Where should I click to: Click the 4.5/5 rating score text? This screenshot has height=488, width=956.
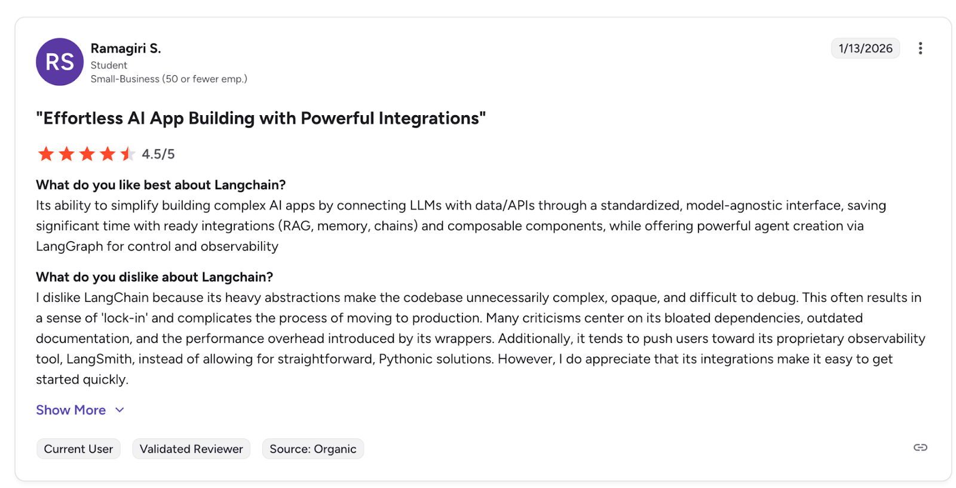pyautogui.click(x=158, y=154)
